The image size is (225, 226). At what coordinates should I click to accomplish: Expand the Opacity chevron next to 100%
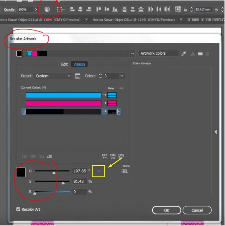pyautogui.click(x=36, y=9)
